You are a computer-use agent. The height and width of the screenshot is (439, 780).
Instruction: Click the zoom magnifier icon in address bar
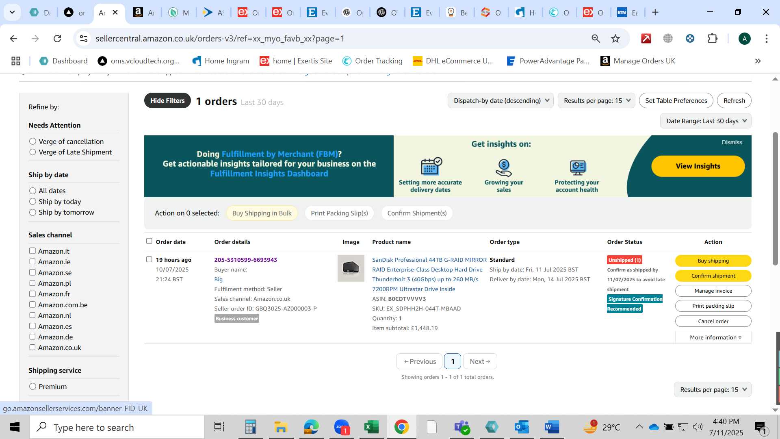[596, 39]
